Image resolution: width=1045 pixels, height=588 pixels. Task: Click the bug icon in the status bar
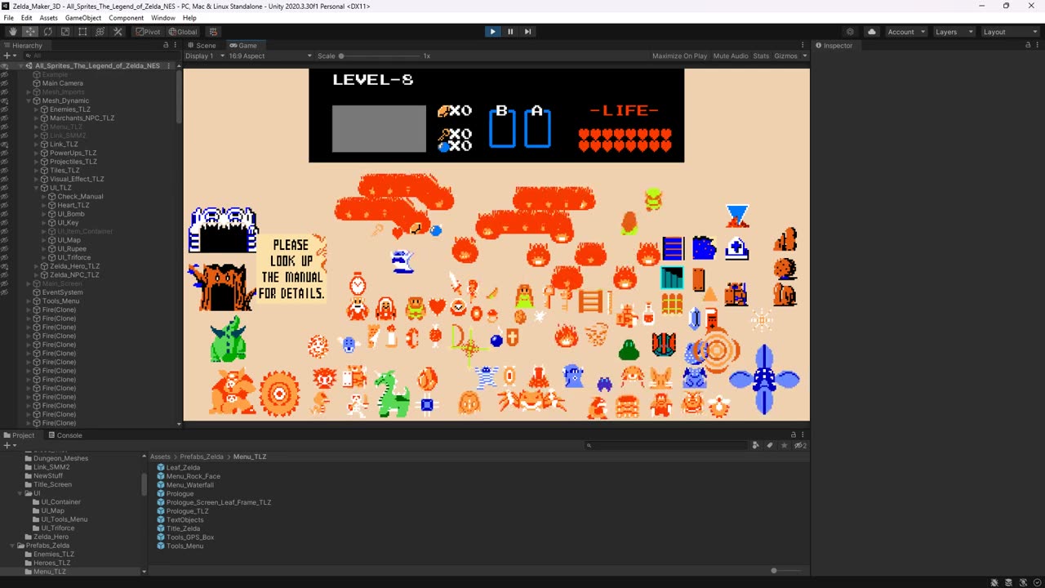point(994,582)
